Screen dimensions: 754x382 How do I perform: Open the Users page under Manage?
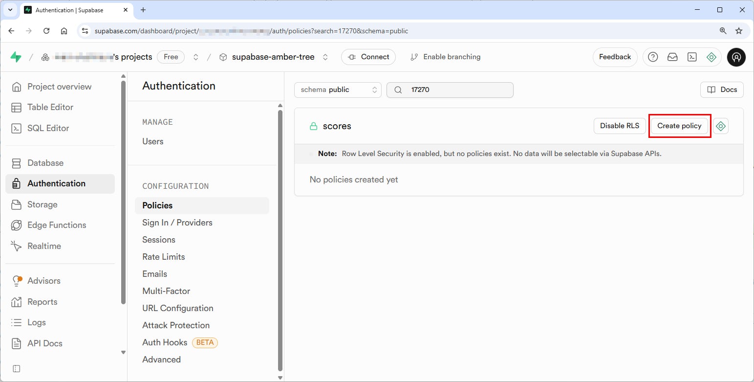152,141
